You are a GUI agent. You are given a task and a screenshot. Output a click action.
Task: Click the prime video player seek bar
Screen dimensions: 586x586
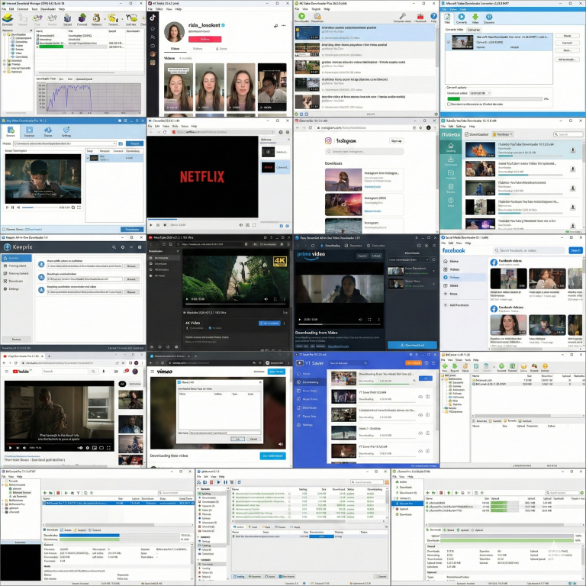pos(339,324)
